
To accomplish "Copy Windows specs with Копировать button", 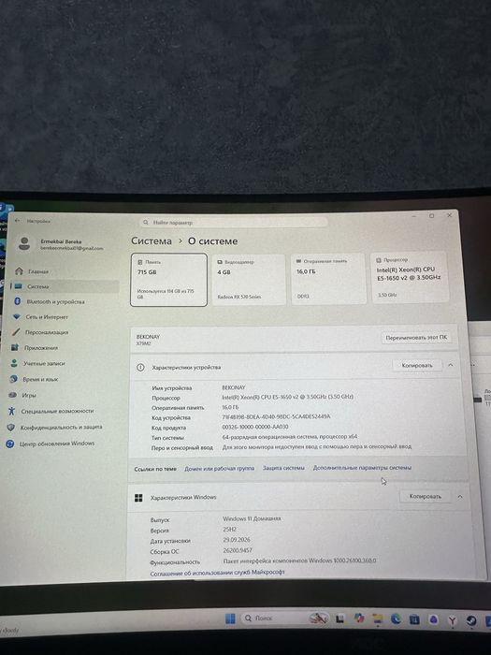I will [425, 496].
